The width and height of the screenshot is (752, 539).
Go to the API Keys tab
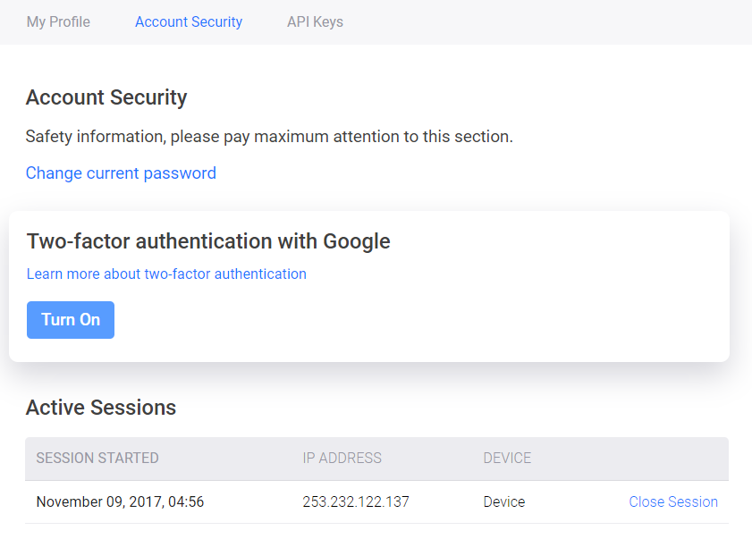(x=315, y=21)
